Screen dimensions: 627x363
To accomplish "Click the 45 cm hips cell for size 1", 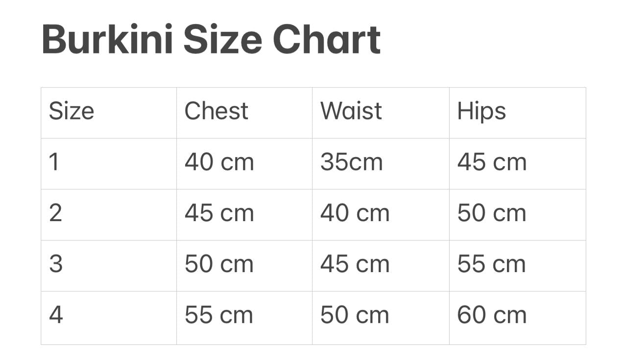I will (x=517, y=164).
